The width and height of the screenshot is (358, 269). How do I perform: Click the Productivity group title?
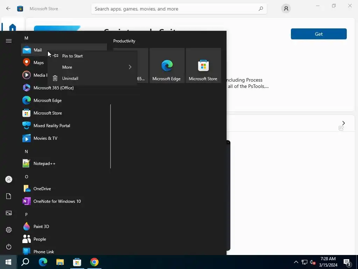[124, 41]
